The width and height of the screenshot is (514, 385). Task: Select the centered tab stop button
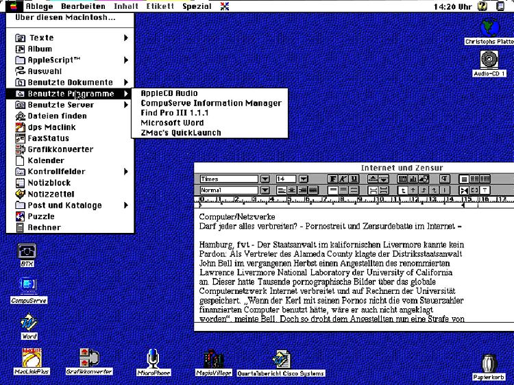pyautogui.click(x=413, y=190)
